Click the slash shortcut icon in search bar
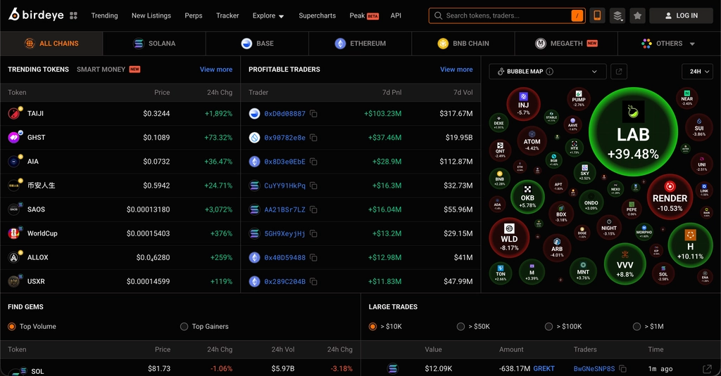 [x=577, y=15]
